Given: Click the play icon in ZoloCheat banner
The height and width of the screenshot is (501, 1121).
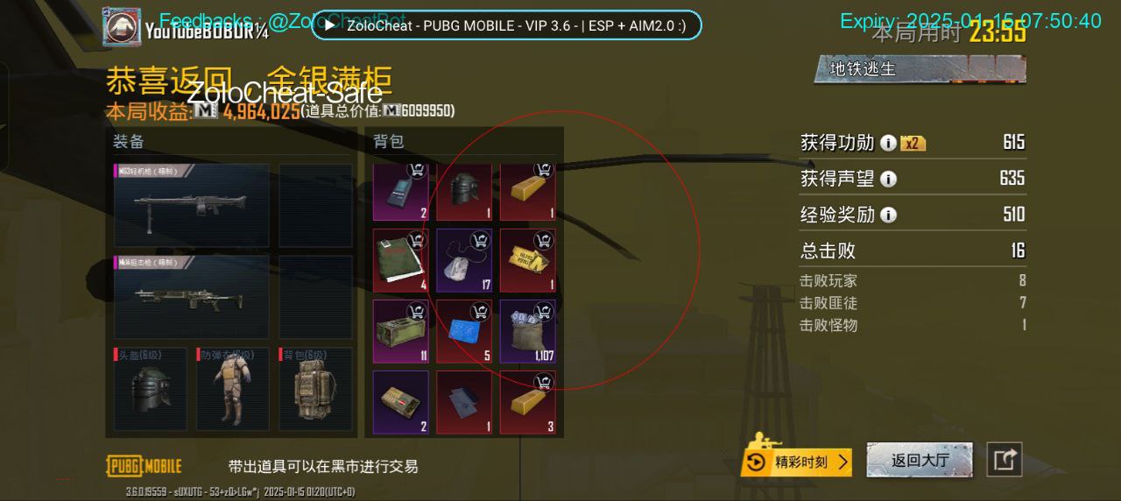Looking at the screenshot, I should point(328,25).
